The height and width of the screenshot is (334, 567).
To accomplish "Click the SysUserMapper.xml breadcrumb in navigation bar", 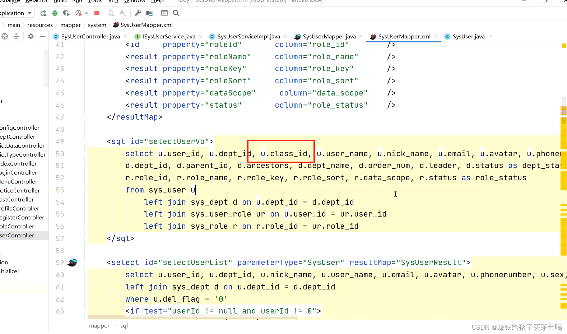I will [143, 25].
